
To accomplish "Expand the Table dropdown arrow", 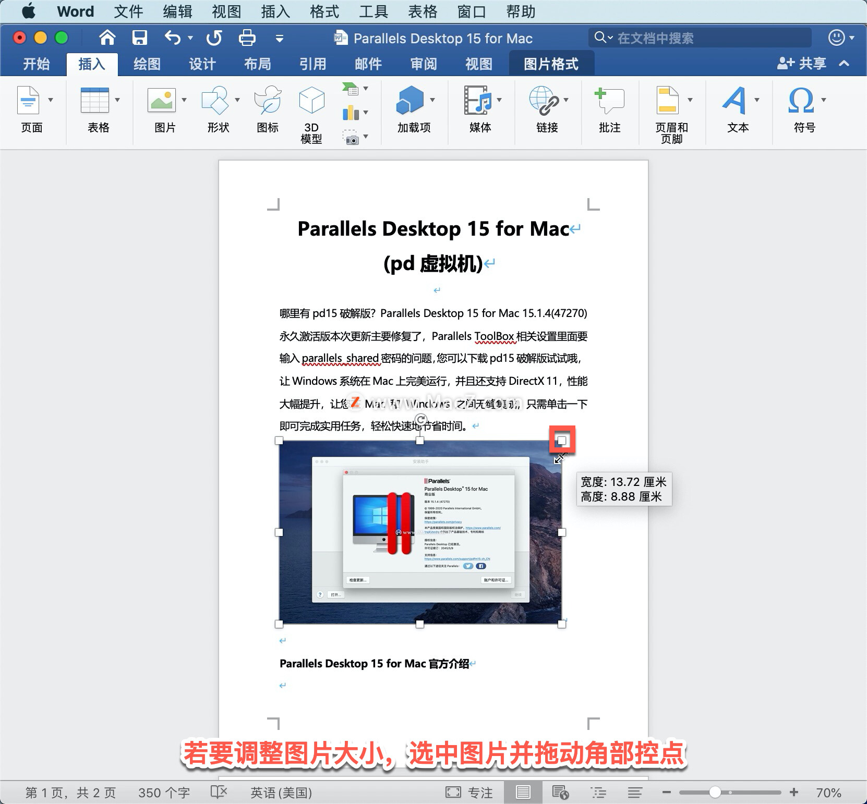I will click(x=117, y=100).
